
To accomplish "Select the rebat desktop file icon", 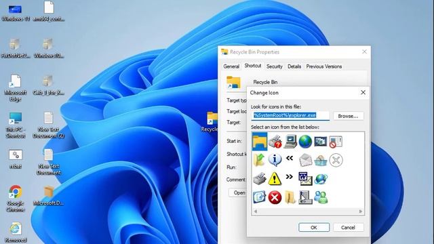I will (15, 159).
